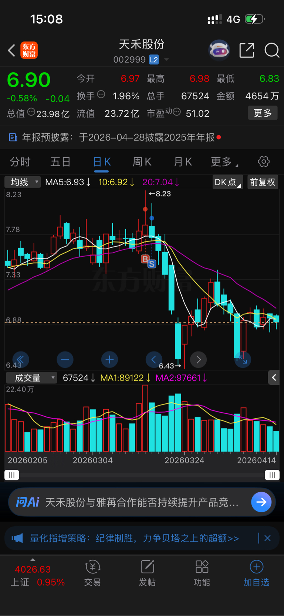Tap the megaphone announcement icon

click(x=17, y=538)
